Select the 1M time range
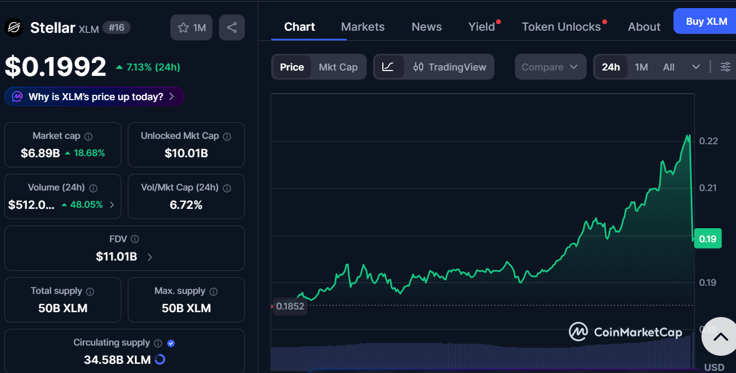This screenshot has width=736, height=373. 641,67
